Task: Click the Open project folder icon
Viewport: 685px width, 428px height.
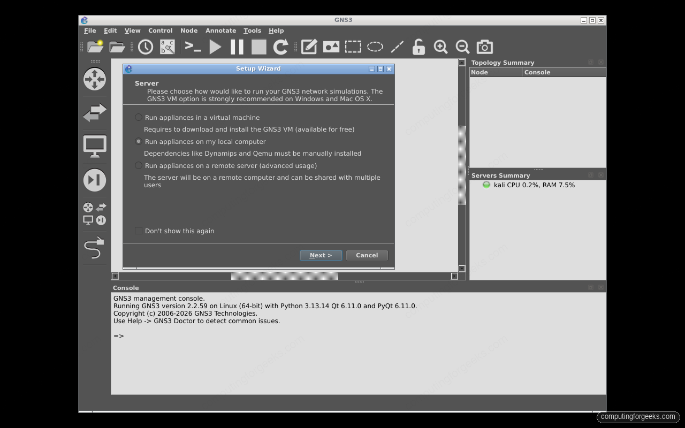Action: [117, 47]
